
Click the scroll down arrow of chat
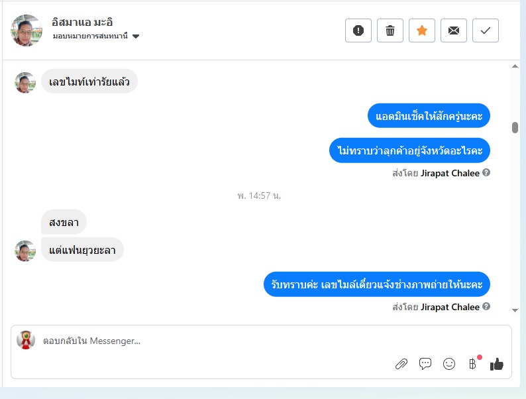click(x=515, y=310)
